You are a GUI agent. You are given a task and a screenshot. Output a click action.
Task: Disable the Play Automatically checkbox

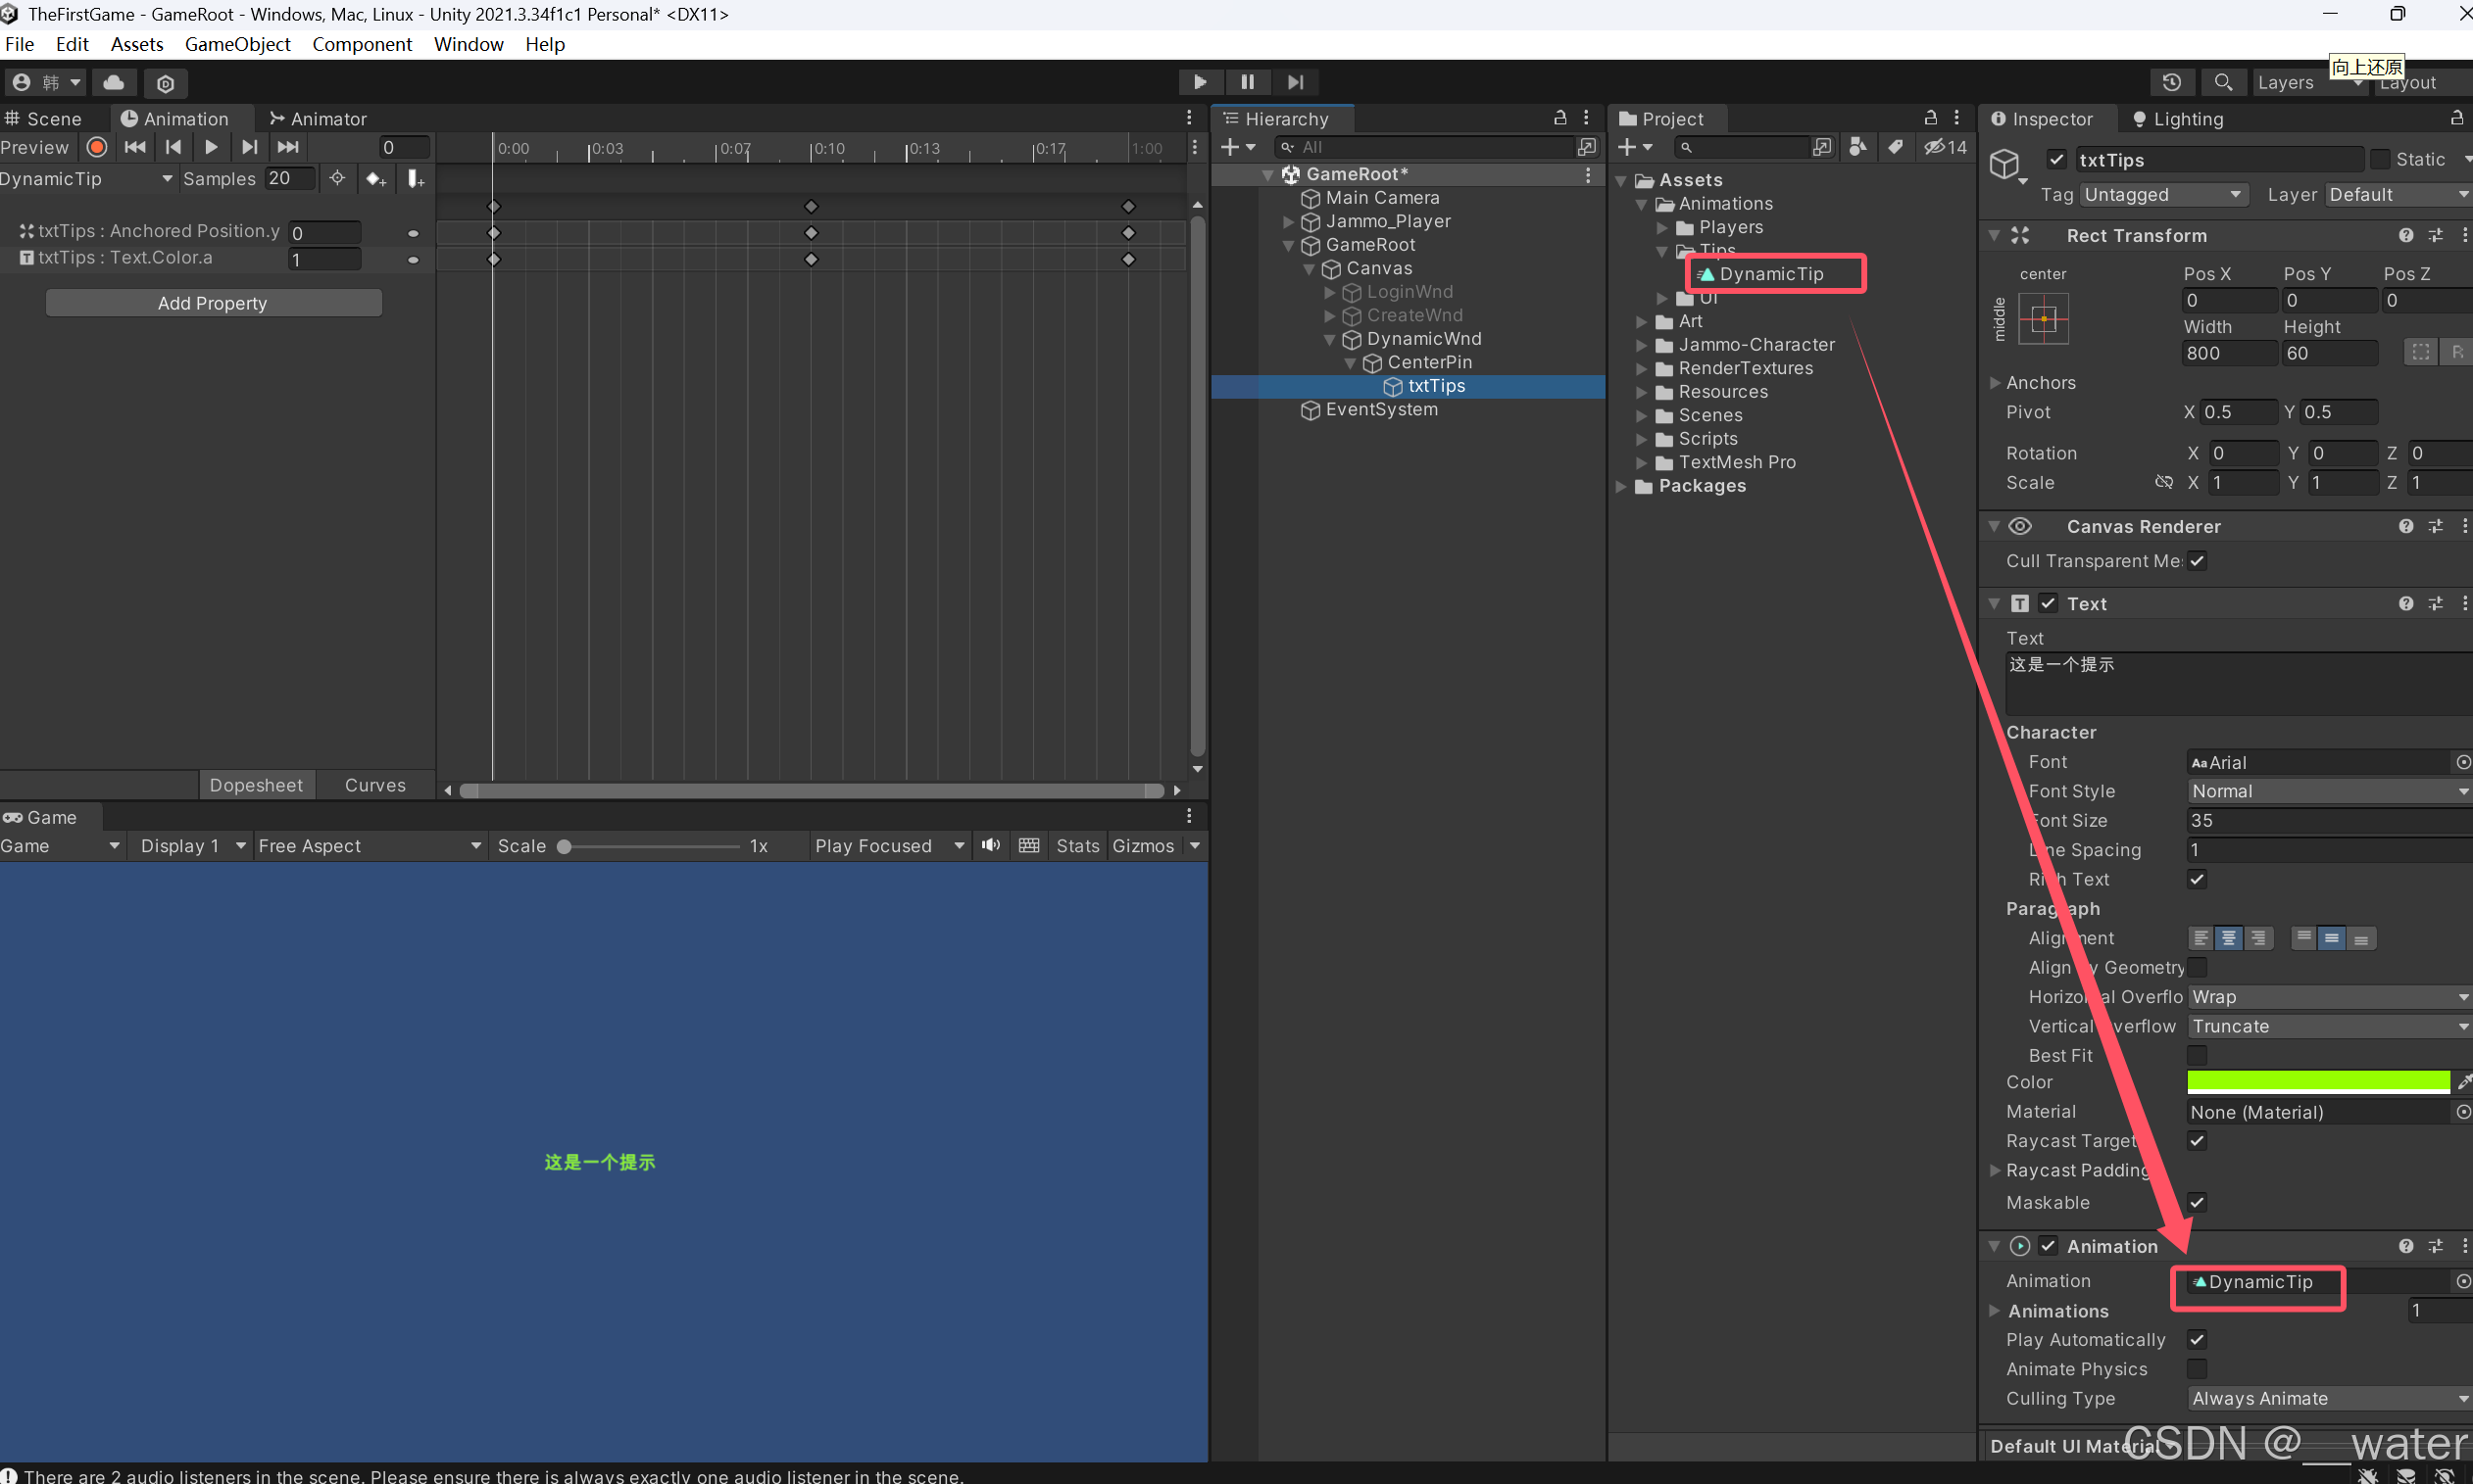[2197, 1339]
